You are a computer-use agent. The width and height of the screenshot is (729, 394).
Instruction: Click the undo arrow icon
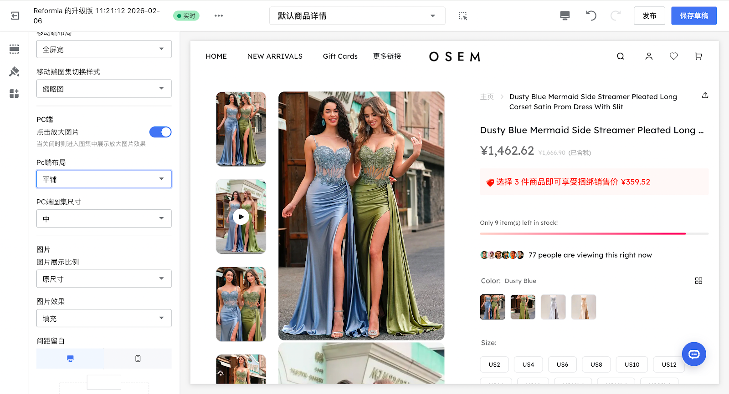(x=591, y=16)
